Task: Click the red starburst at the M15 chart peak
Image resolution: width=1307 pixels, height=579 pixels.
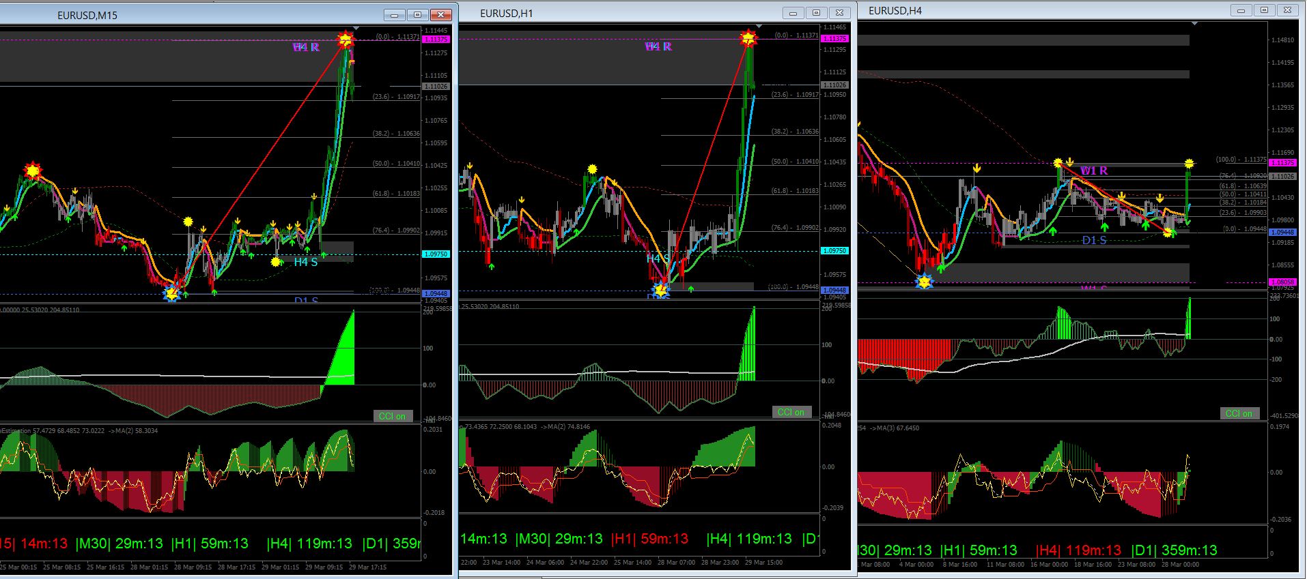Action: click(346, 39)
